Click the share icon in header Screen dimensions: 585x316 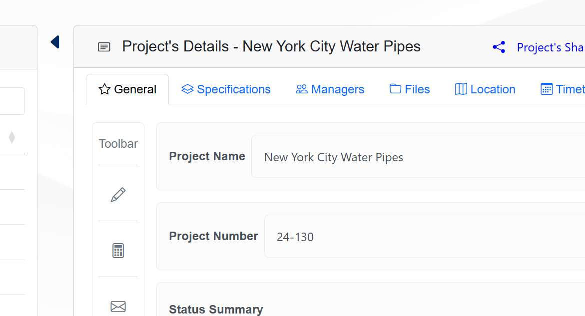499,47
